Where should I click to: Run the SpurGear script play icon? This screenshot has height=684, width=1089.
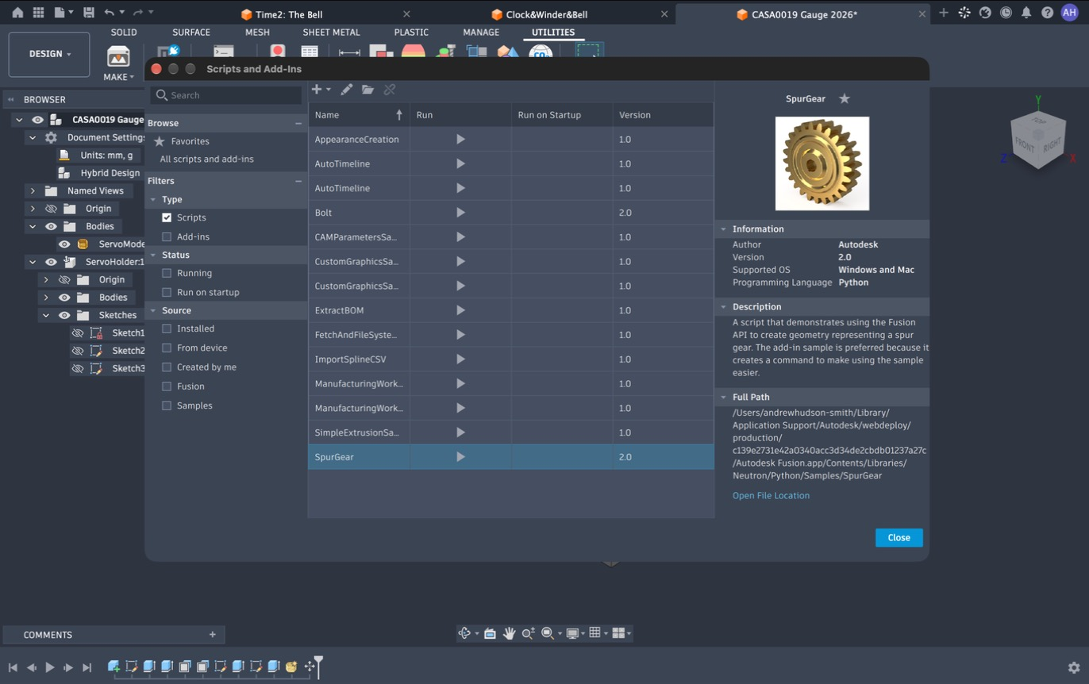coord(460,457)
